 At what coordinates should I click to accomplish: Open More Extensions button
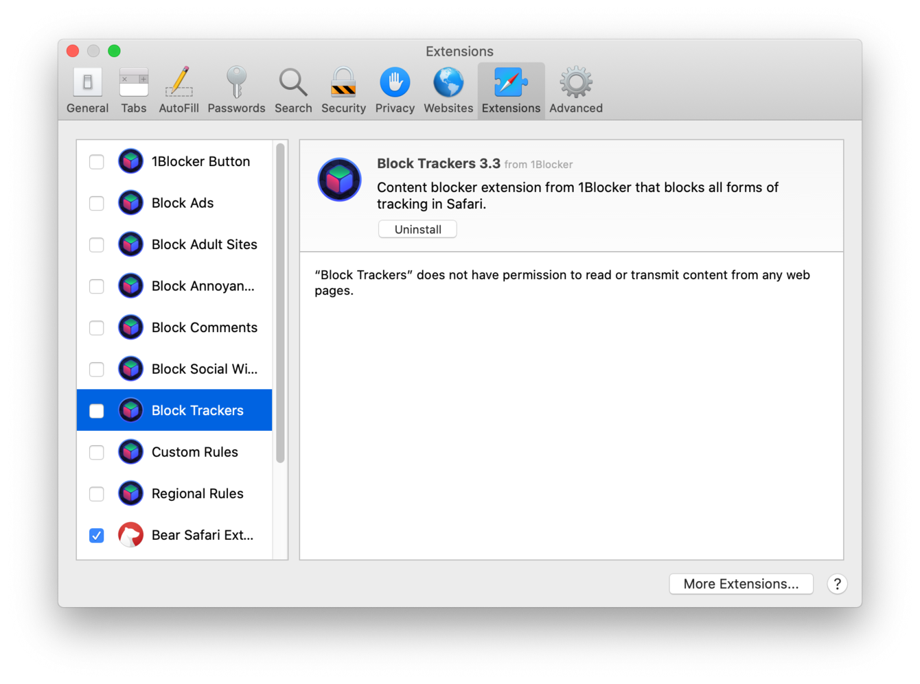click(741, 584)
